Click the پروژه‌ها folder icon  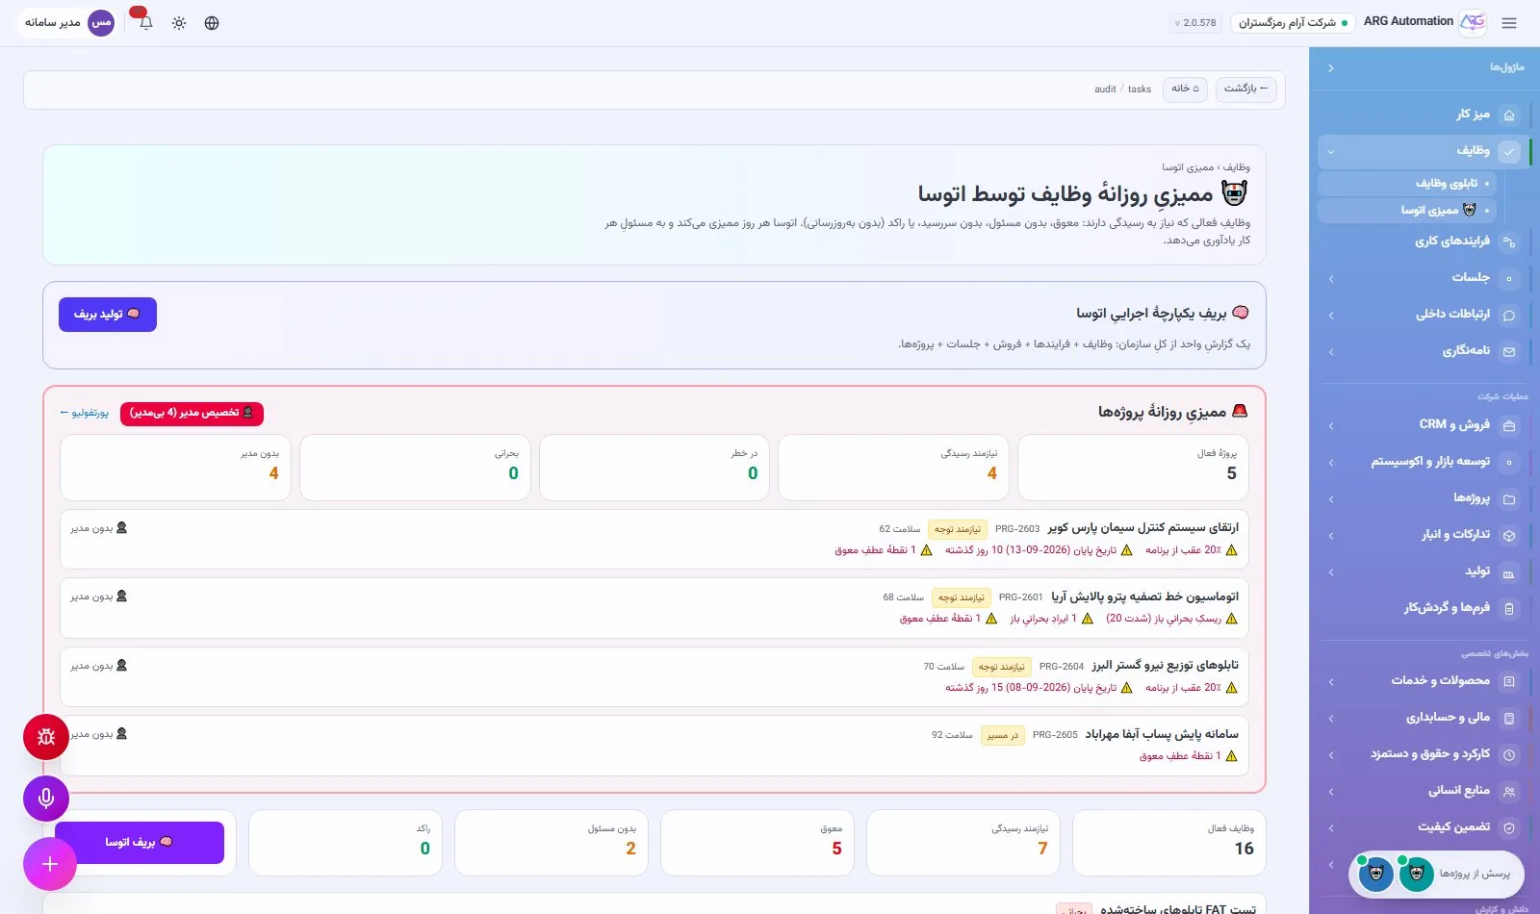1509,499
